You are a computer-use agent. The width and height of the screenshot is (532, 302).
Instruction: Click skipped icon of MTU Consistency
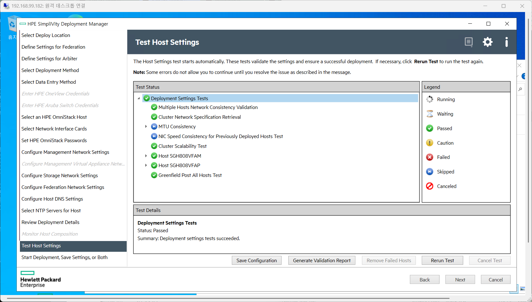[154, 127]
